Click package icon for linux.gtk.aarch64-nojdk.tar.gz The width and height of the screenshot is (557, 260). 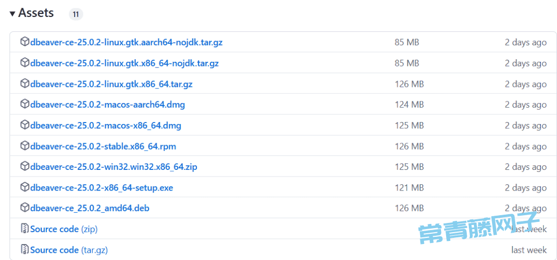(25, 42)
